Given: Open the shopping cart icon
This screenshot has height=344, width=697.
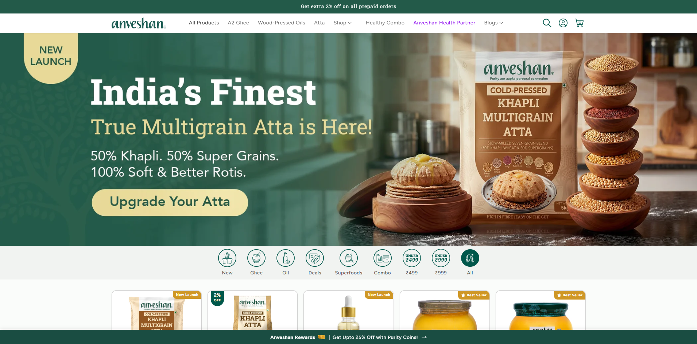Looking at the screenshot, I should coord(579,23).
